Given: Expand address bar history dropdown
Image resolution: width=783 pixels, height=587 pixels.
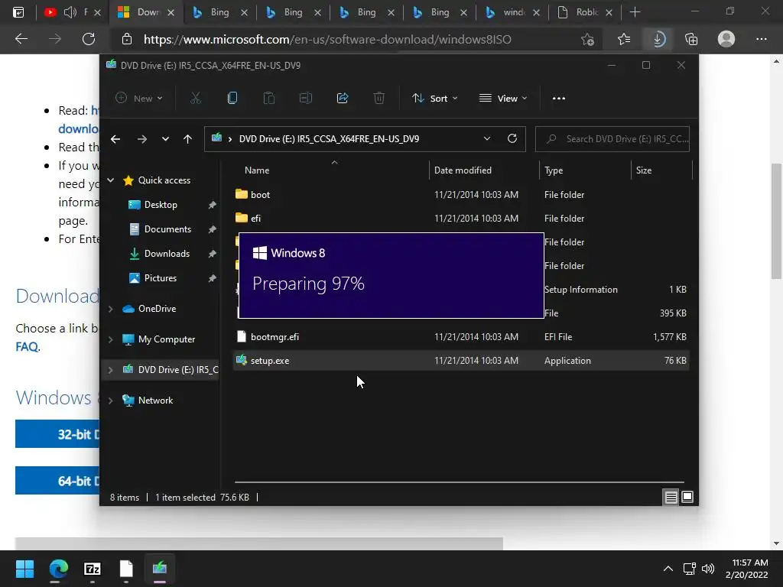Looking at the screenshot, I should click(x=487, y=139).
